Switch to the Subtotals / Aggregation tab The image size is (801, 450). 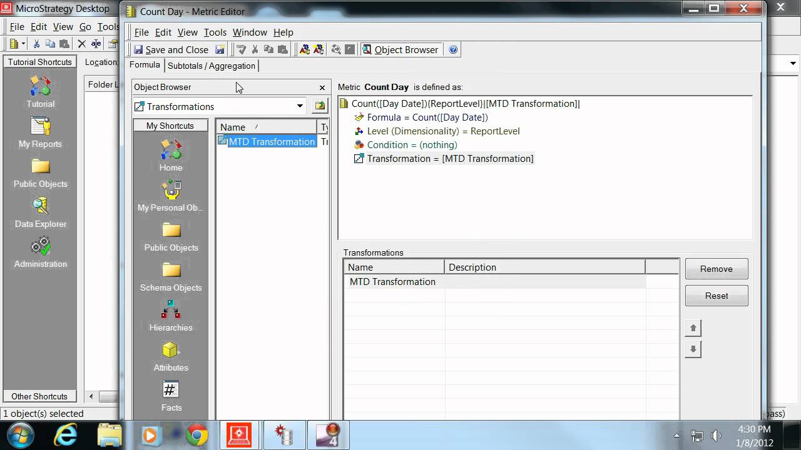click(x=212, y=66)
